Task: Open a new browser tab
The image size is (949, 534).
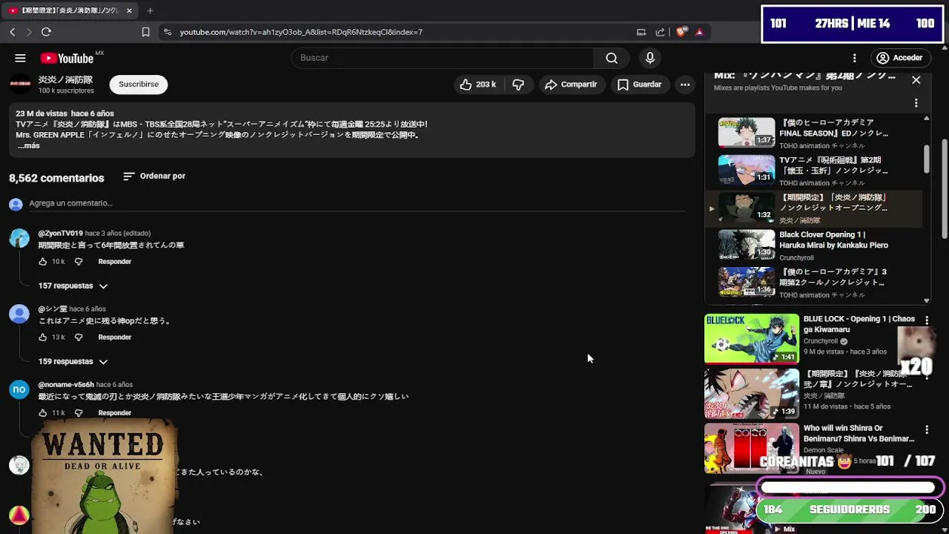Action: pyautogui.click(x=150, y=10)
